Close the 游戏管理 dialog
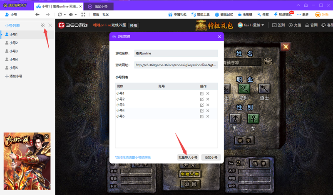333x195 pixels. [219, 37]
